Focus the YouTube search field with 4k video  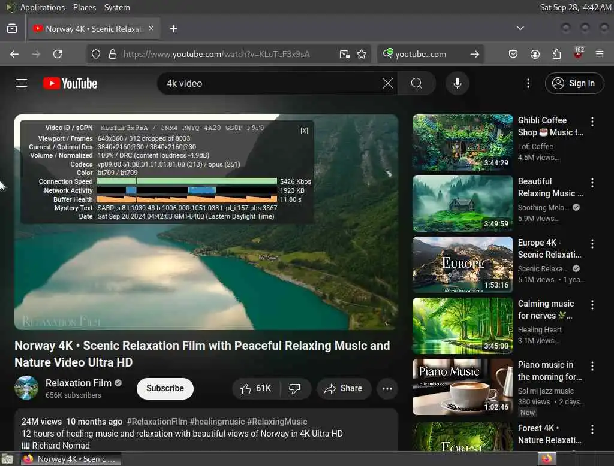click(270, 83)
